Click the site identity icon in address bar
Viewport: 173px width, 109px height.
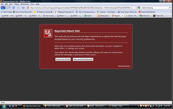[x=28, y=8]
